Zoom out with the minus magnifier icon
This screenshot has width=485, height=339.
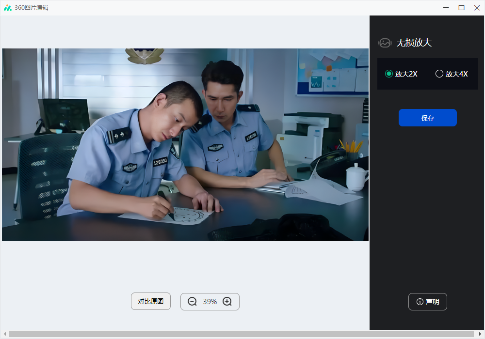coord(192,301)
